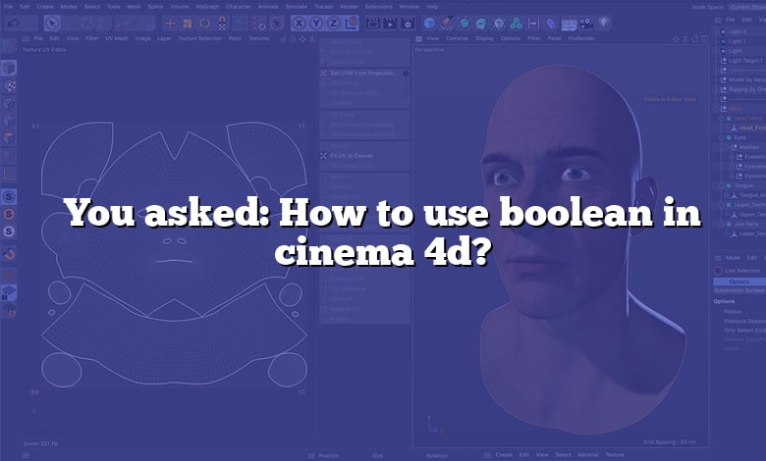Image resolution: width=766 pixels, height=461 pixels.
Task: Open the MoGraph menu
Action: 207,6
